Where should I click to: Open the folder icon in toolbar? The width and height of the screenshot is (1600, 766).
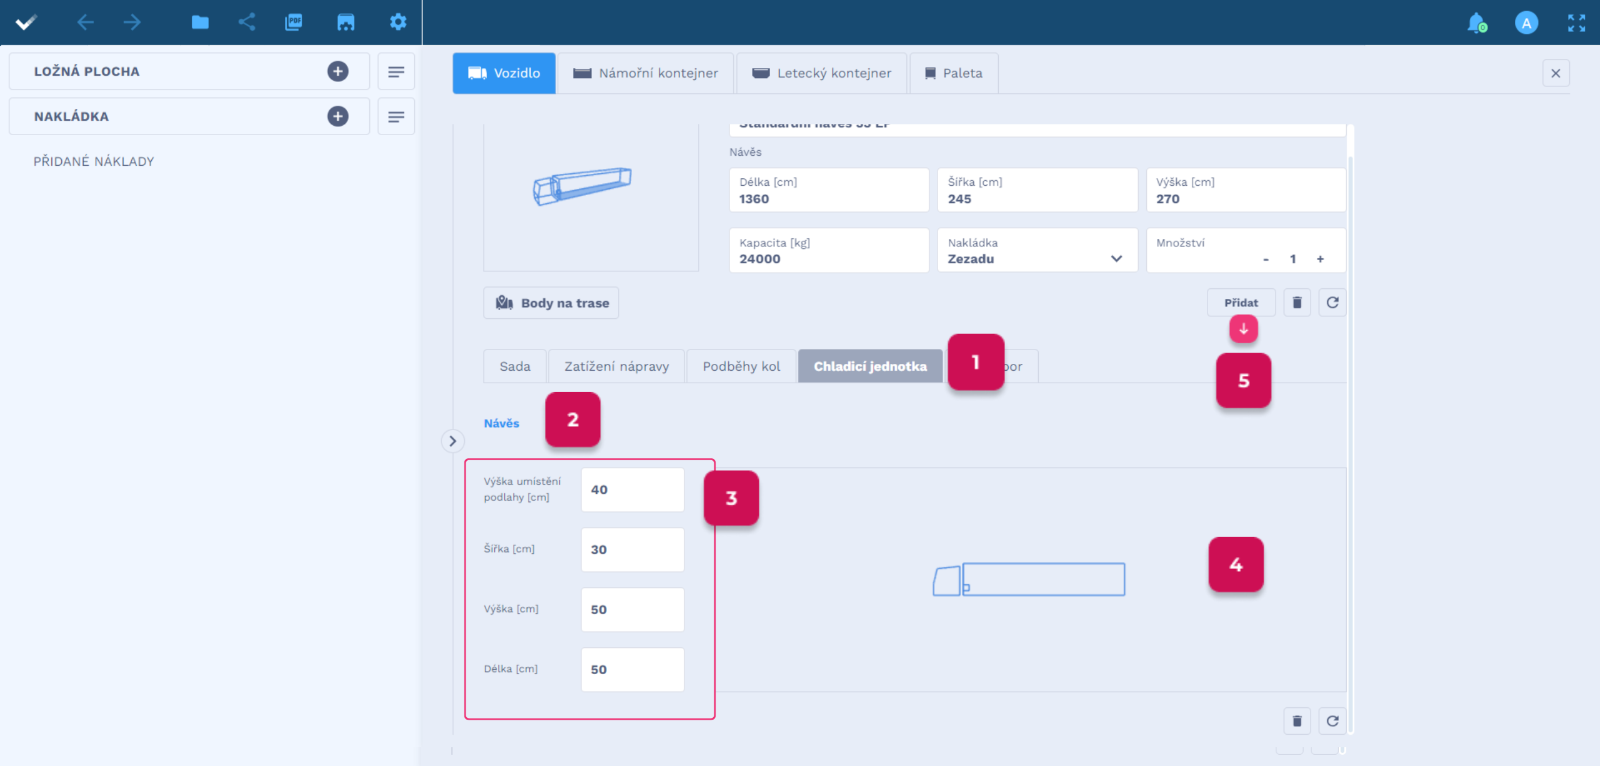tap(200, 23)
